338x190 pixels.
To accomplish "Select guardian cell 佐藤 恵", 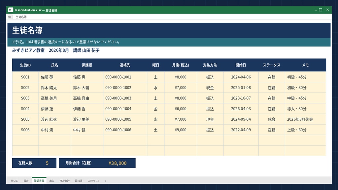I will point(87,77).
